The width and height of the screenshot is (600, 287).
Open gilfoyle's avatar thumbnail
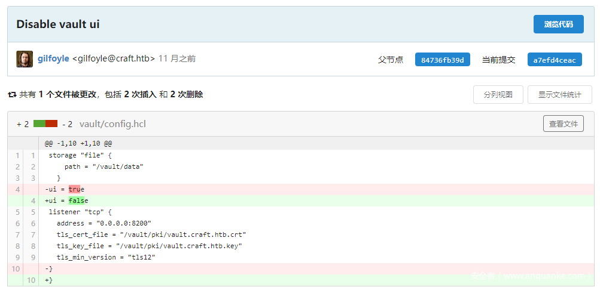tap(25, 59)
